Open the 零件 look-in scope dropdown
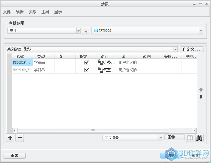Image resolution: width=211 pixels, height=163 pixels. click(x=78, y=31)
